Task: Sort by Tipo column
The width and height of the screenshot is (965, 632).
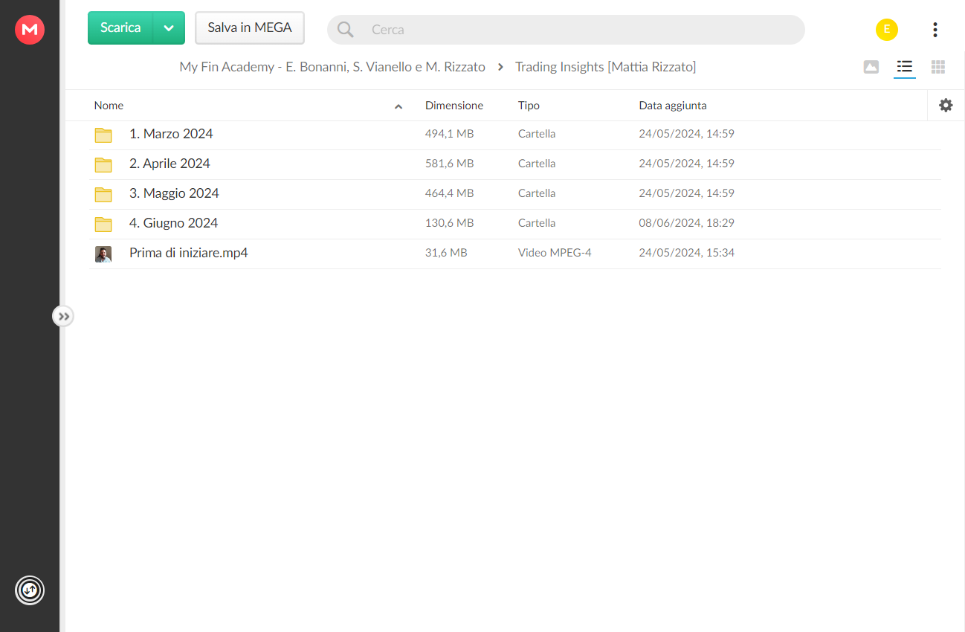Action: tap(529, 106)
